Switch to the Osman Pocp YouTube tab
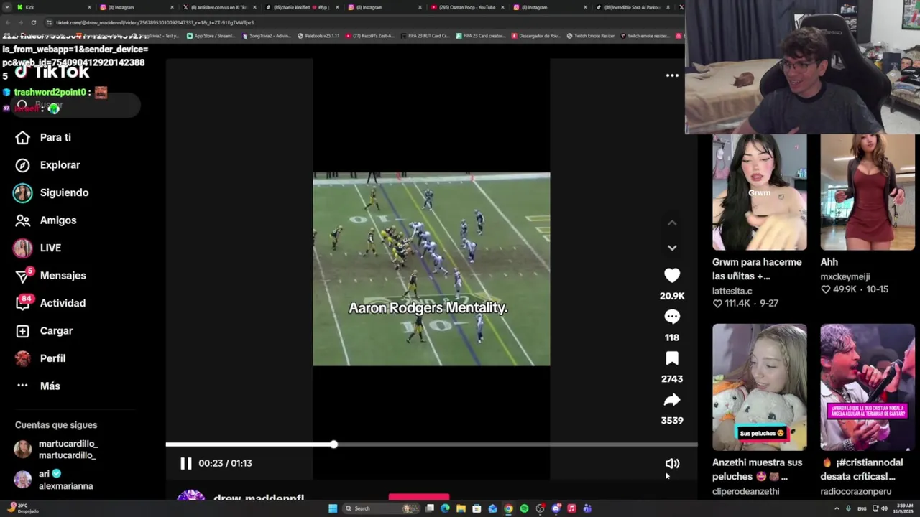Screen dimensions: 920x517 467,7
